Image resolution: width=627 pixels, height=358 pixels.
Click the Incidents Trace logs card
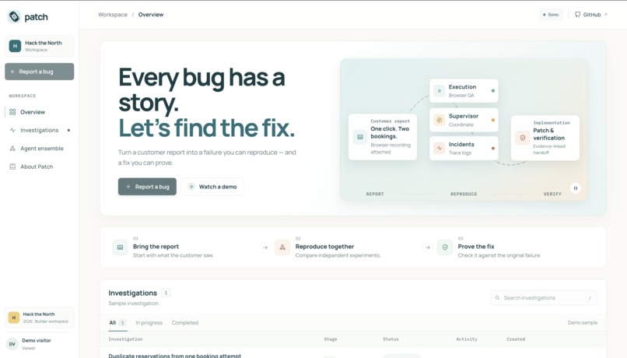(x=464, y=149)
